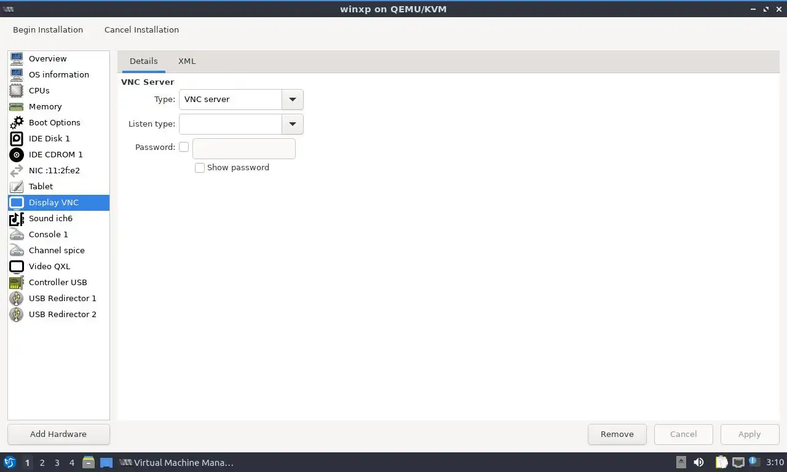Image resolution: width=787 pixels, height=472 pixels.
Task: Click Begin Installation
Action: [48, 29]
